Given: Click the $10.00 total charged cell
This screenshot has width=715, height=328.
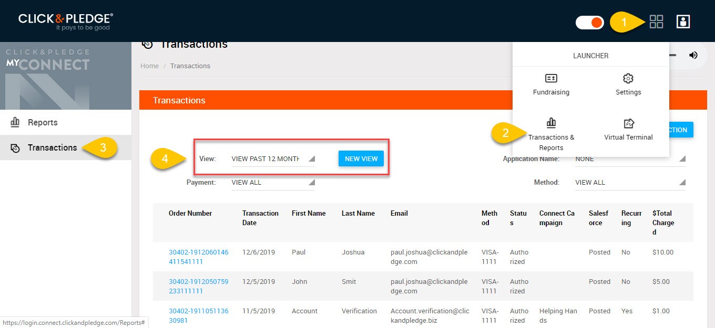Looking at the screenshot, I should (663, 252).
